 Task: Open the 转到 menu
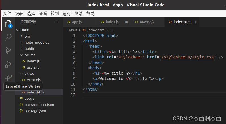pyautogui.click(x=55, y=14)
